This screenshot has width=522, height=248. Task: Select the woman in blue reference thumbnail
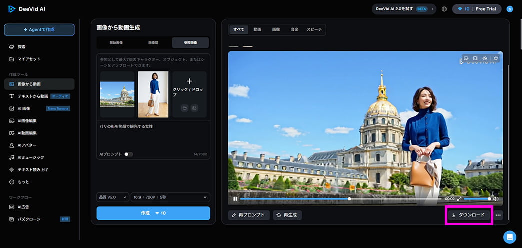[153, 94]
